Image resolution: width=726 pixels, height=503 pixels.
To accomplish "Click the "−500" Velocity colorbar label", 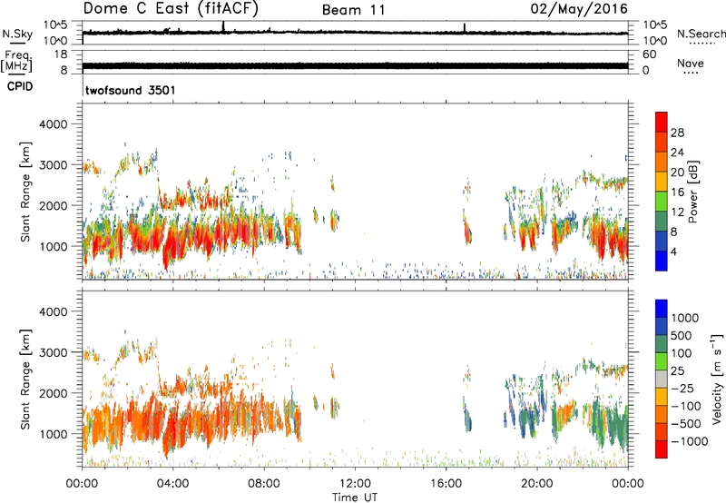I will [687, 423].
